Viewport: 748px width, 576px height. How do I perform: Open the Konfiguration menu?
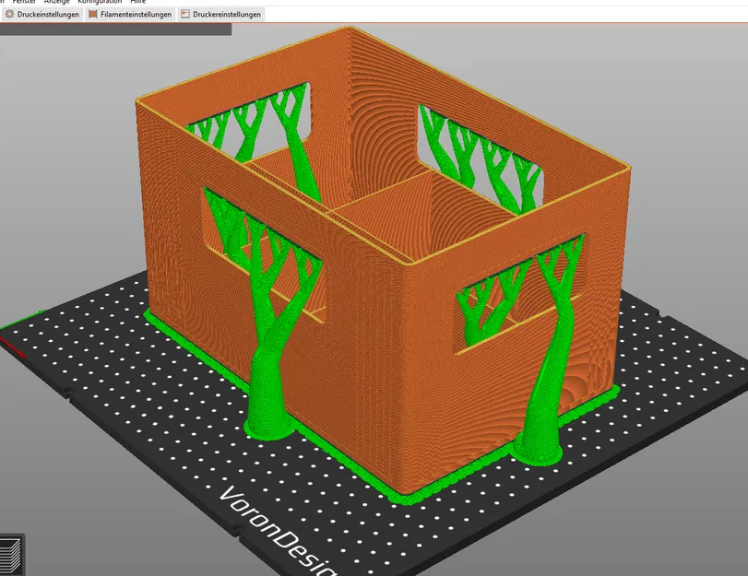tap(96, 2)
